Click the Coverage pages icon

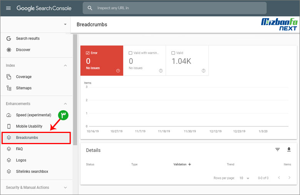[x=9, y=77]
